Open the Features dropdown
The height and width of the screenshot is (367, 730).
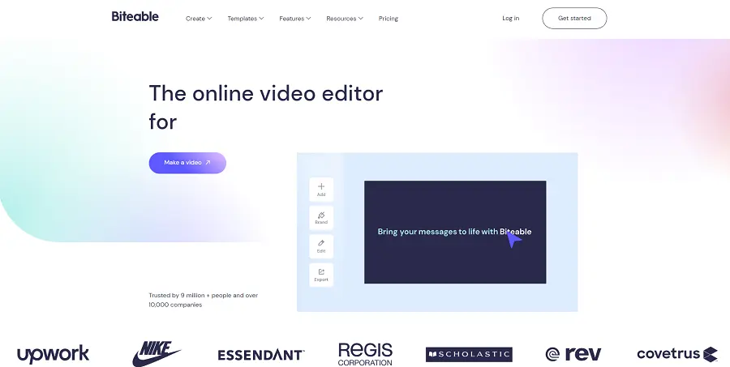pyautogui.click(x=294, y=19)
